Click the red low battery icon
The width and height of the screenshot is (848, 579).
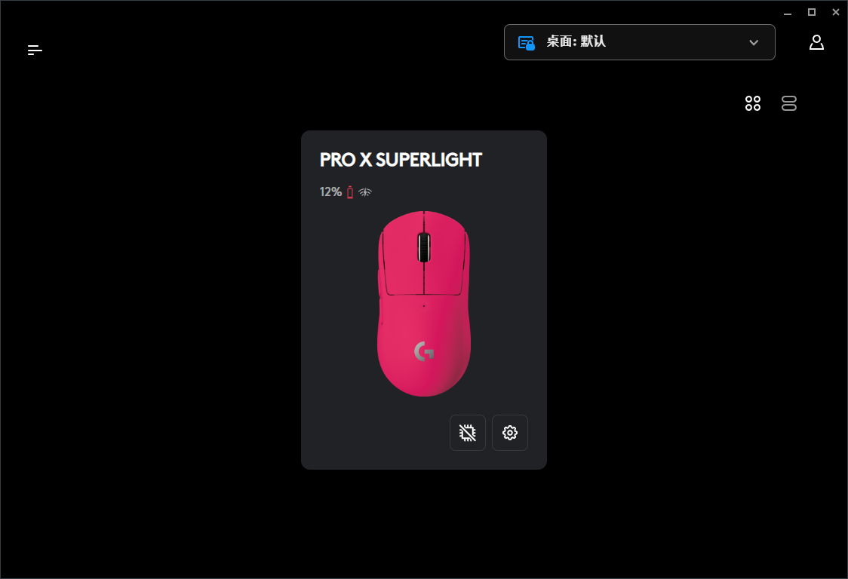click(350, 192)
